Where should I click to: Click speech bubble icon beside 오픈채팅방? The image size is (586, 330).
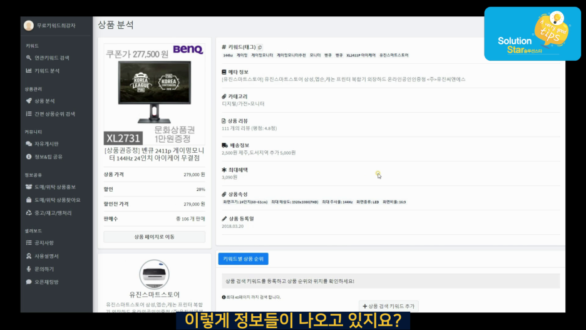coord(29,282)
